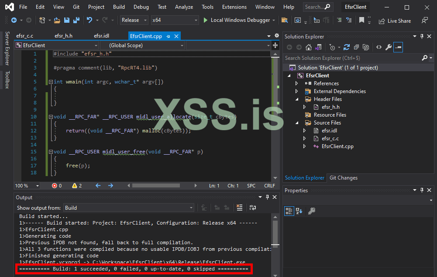
Task: Click the Solution Explorer Home icon
Action: [x=309, y=47]
